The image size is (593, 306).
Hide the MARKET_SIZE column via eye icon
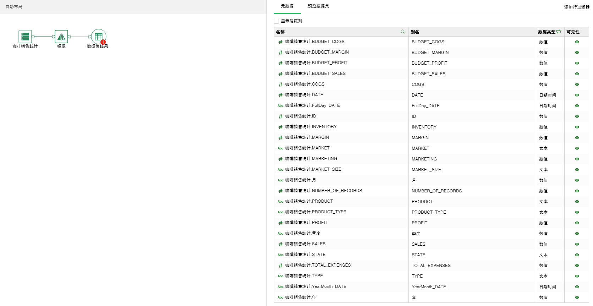coord(577,170)
